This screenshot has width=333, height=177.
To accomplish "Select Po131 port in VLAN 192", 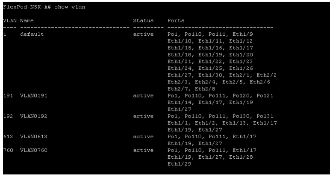I will tap(265, 116).
